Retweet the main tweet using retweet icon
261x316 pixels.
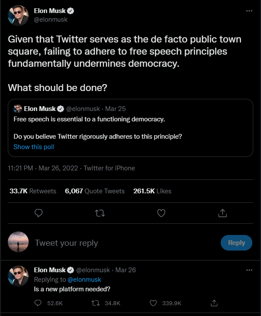[x=100, y=213]
